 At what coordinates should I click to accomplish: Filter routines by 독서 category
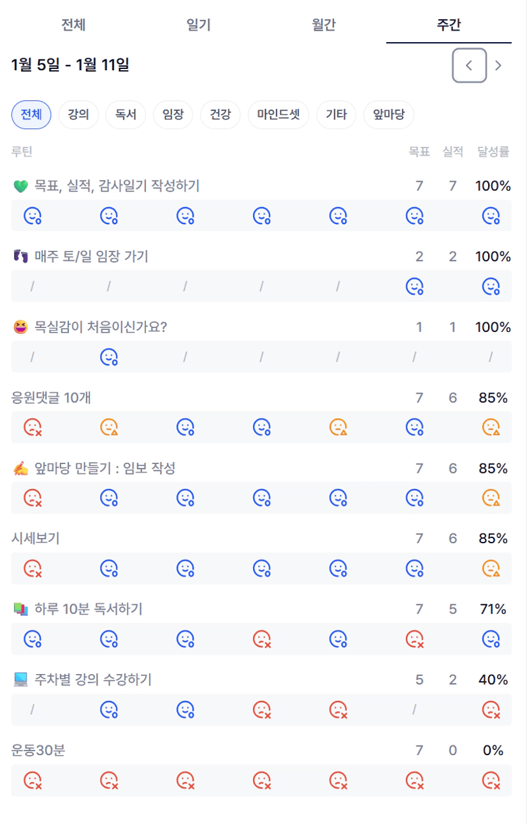[x=126, y=115]
